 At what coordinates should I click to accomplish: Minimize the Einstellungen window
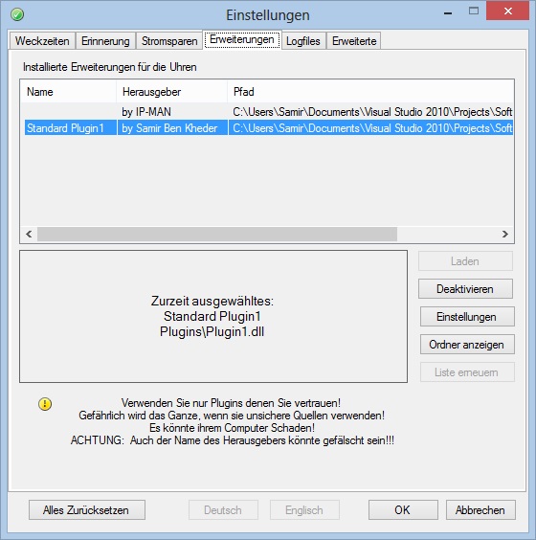pos(448,13)
